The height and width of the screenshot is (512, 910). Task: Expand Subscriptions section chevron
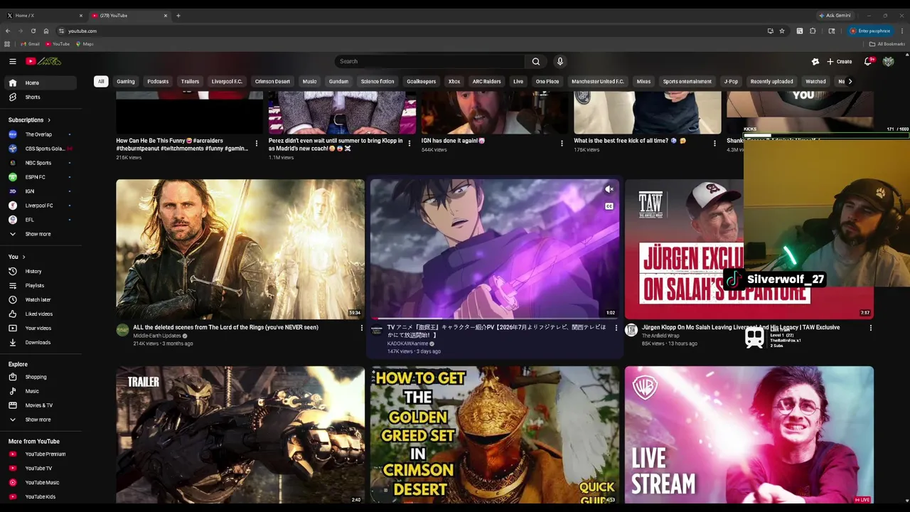[x=49, y=120]
